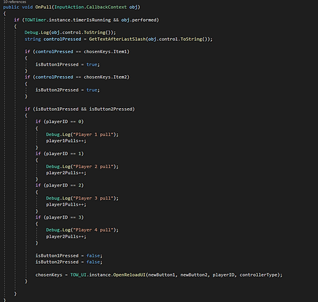The height and width of the screenshot is (302, 318).
Task: Click the controlPressed variable declaration
Action: 62,39
